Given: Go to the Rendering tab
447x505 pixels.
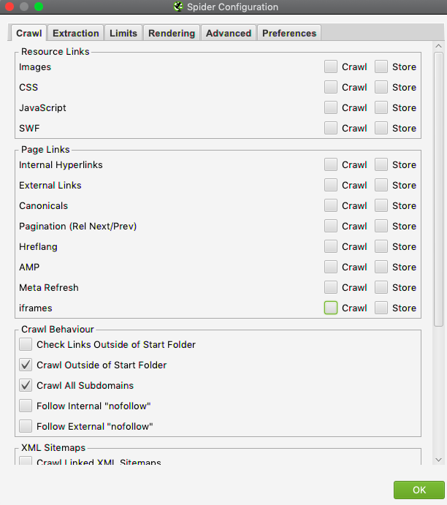Looking at the screenshot, I should tap(172, 33).
